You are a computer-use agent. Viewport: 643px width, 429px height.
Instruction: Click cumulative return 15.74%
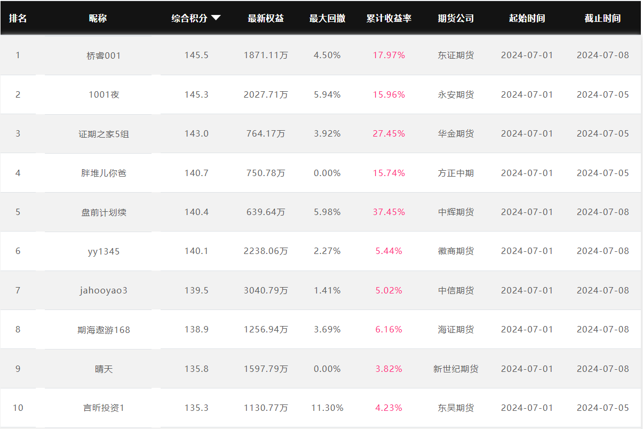389,173
